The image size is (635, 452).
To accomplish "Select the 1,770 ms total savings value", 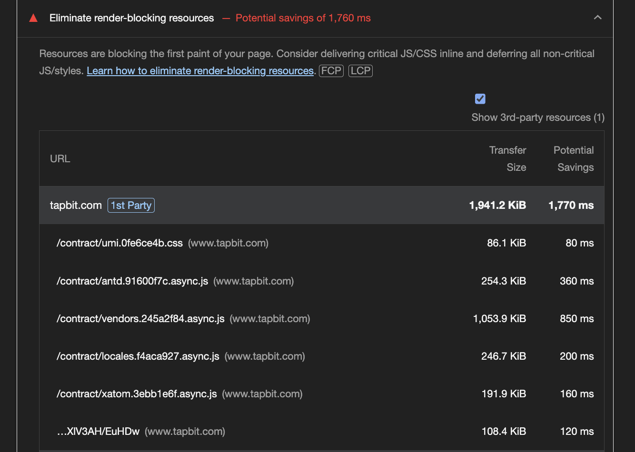I will tap(571, 205).
